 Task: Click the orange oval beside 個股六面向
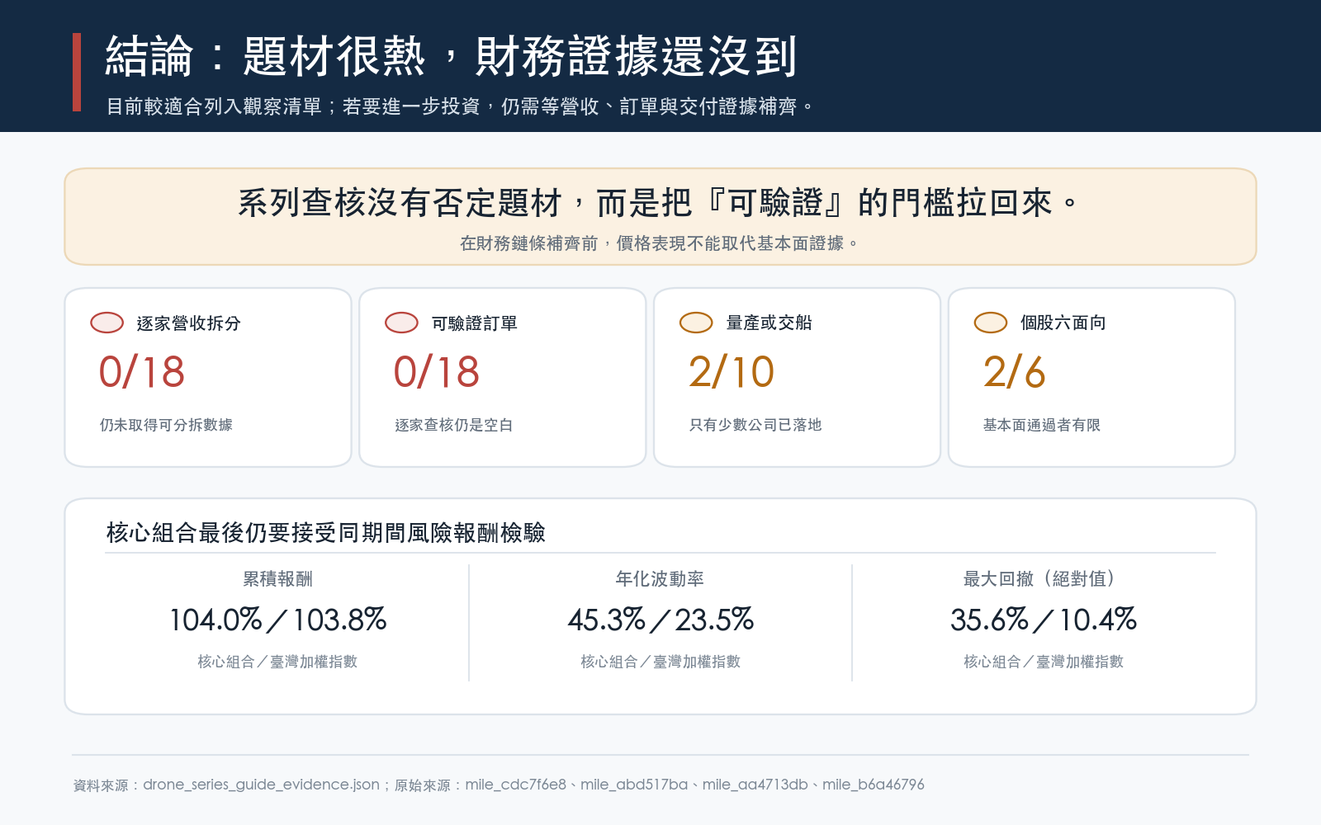click(991, 323)
